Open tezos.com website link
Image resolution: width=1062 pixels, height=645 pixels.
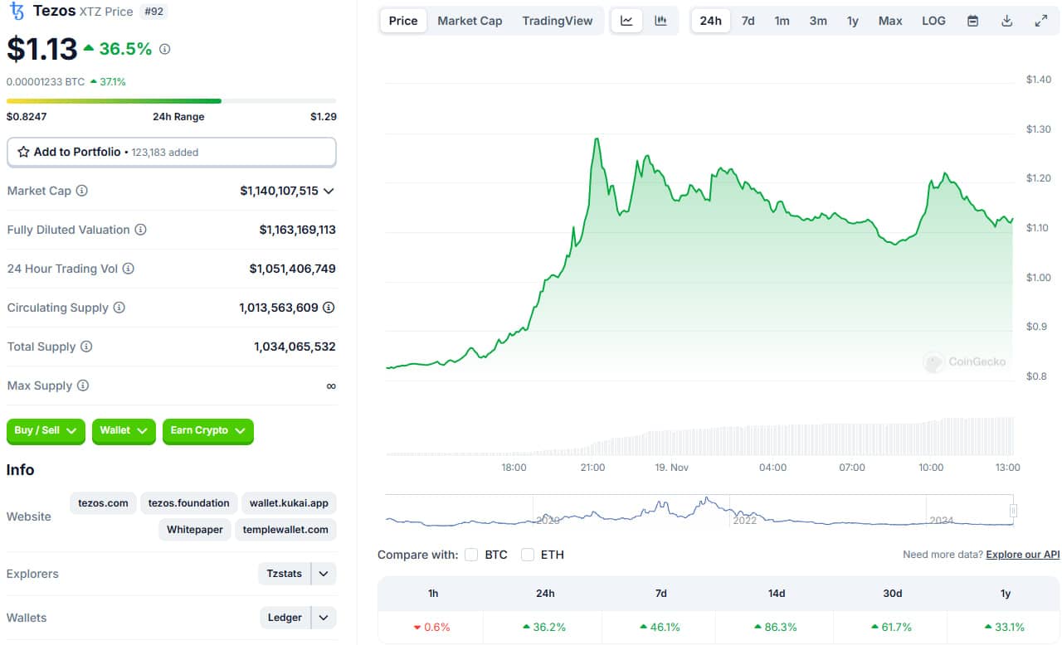[104, 503]
